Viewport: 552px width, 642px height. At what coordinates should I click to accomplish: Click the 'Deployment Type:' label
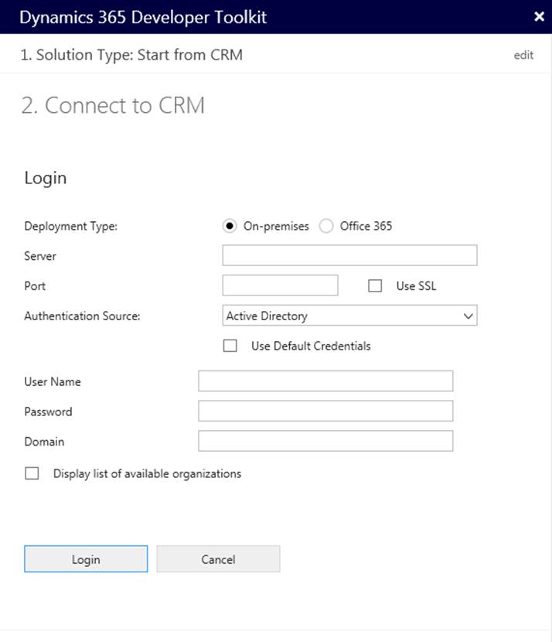click(71, 226)
